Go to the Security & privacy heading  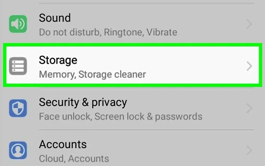[x=83, y=102]
